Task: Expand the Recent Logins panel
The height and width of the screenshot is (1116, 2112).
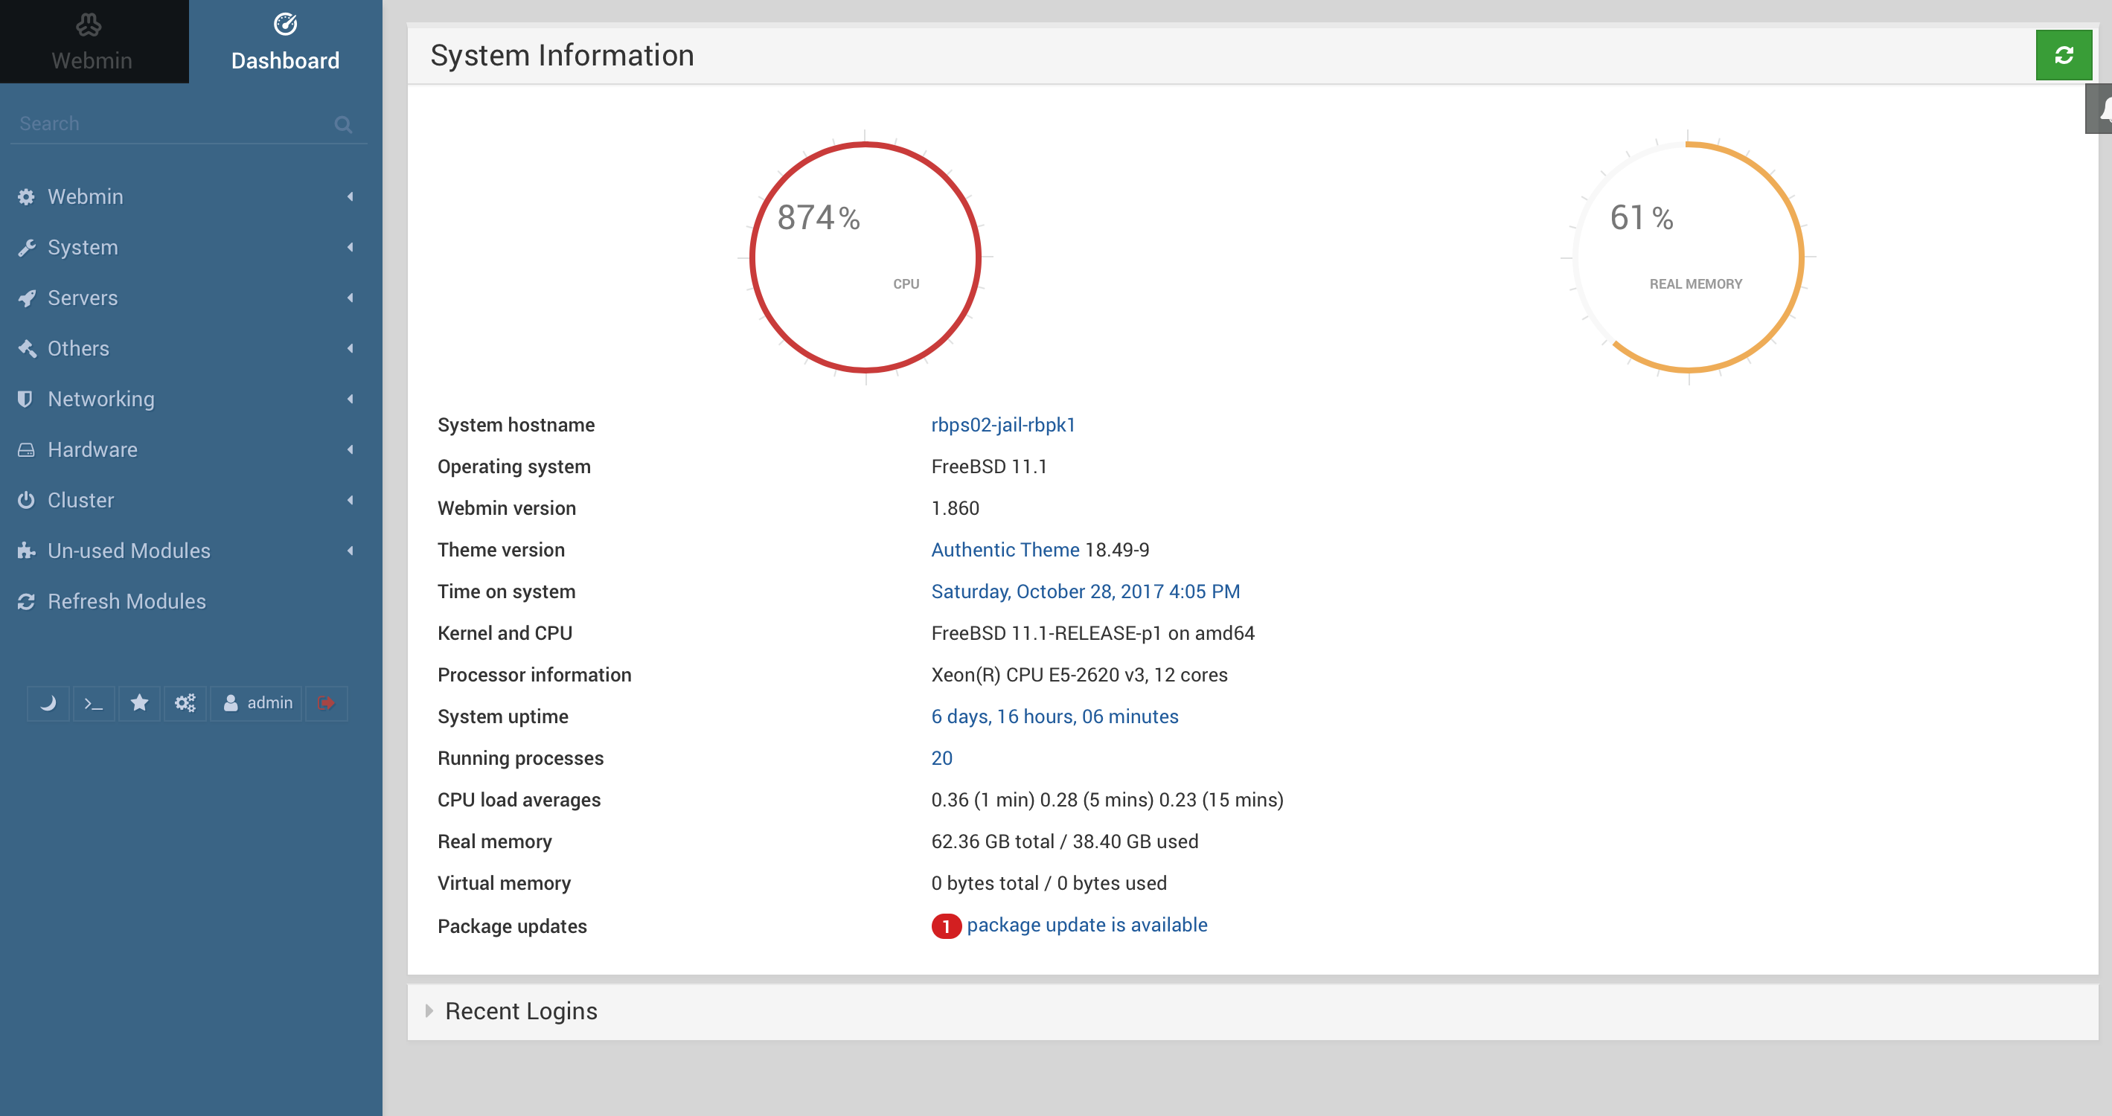Action: click(x=521, y=1010)
